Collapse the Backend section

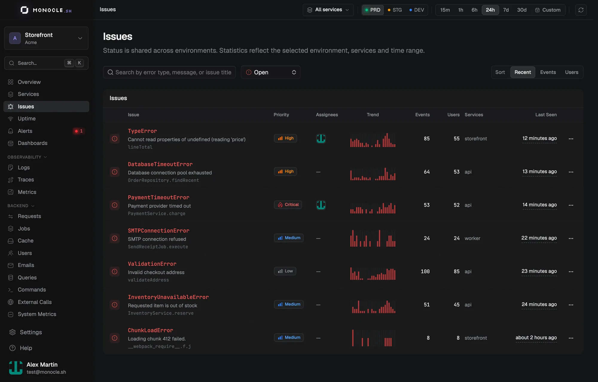(x=21, y=206)
